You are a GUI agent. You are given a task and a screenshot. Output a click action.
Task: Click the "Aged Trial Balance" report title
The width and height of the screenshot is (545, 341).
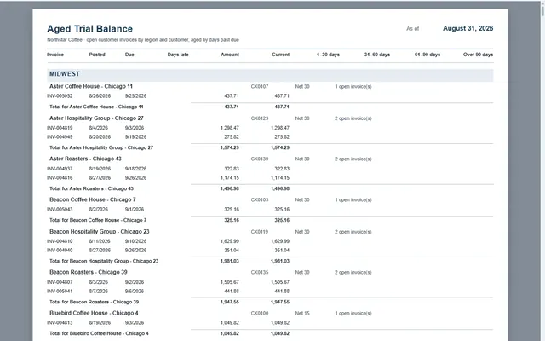coord(89,28)
